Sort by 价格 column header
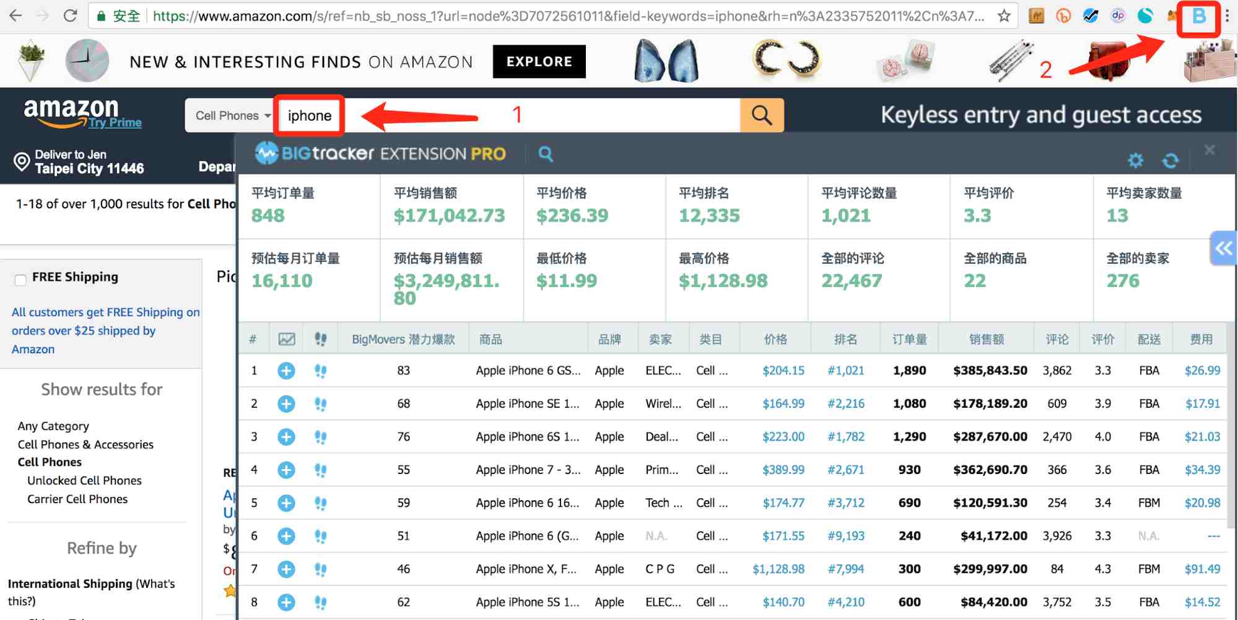 click(x=775, y=339)
